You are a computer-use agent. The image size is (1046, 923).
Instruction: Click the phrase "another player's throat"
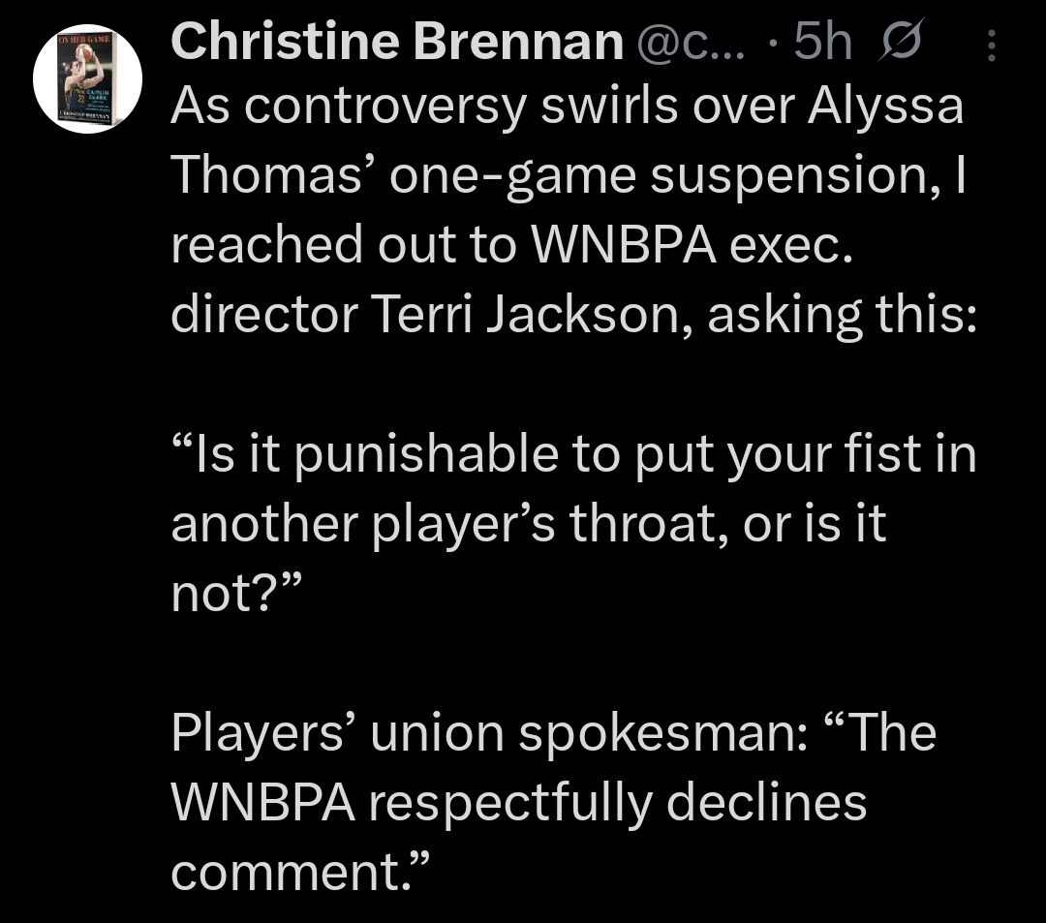point(449,524)
